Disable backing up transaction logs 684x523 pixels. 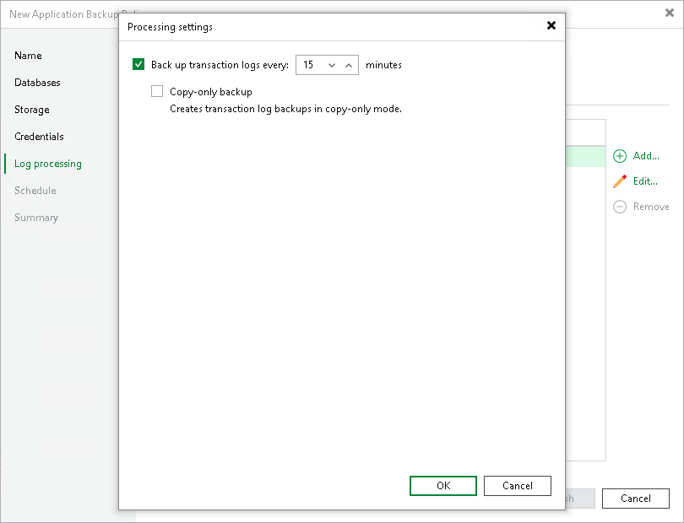[138, 64]
